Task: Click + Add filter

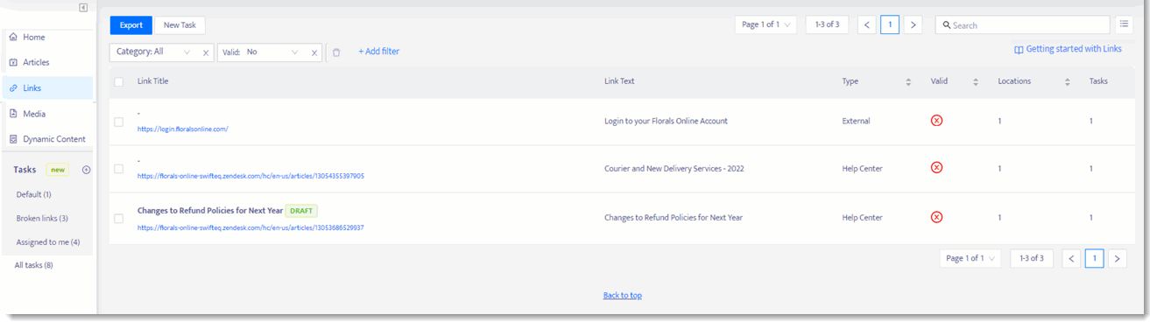Action: (378, 52)
